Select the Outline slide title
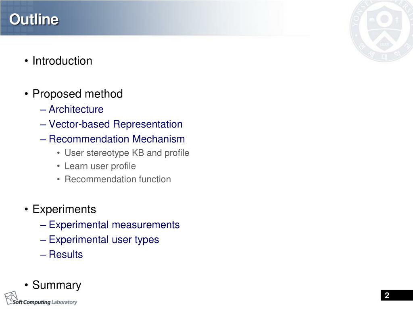Image resolution: width=413 pixels, height=309 pixels. pos(34,19)
